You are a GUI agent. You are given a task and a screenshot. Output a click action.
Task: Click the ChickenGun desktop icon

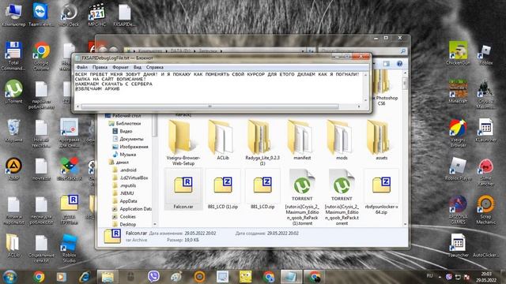pos(458,53)
